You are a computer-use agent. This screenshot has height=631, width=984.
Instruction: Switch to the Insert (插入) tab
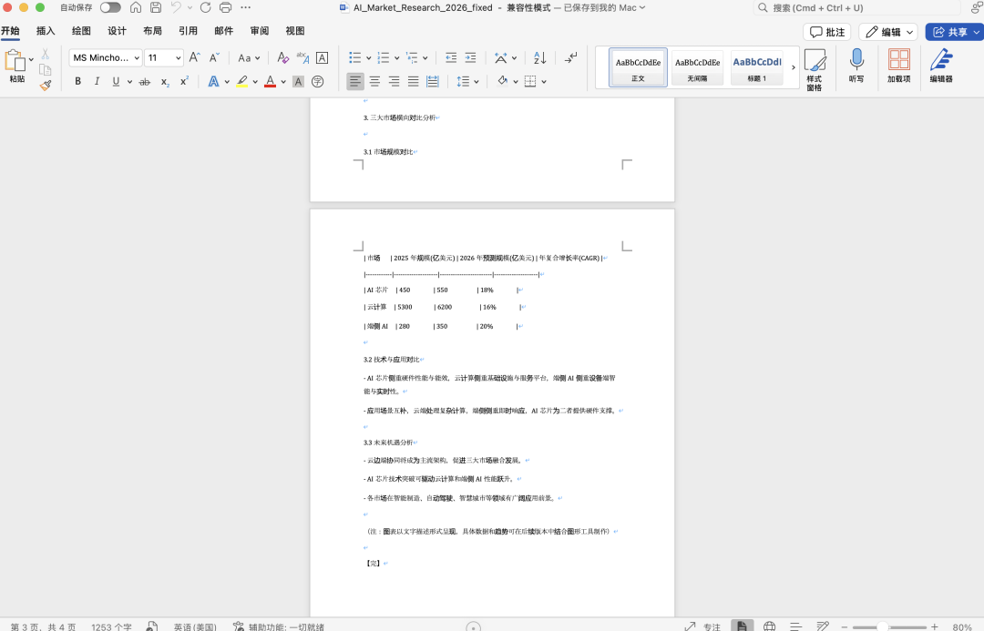pyautogui.click(x=46, y=31)
